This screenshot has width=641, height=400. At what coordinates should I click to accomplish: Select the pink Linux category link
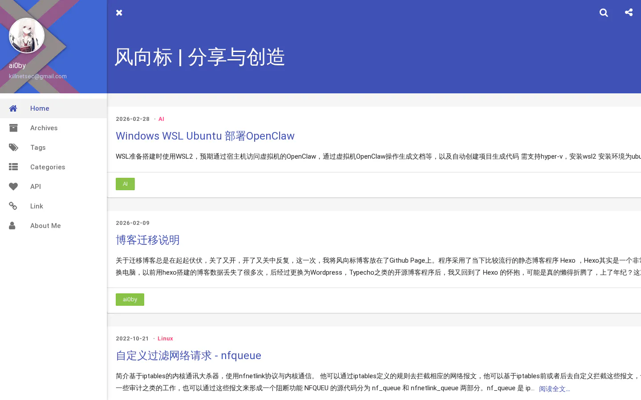coord(165,339)
